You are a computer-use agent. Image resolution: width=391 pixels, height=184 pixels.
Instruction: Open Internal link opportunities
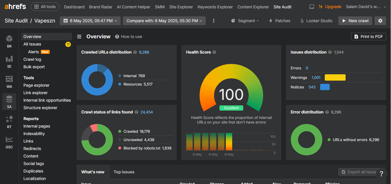click(47, 100)
